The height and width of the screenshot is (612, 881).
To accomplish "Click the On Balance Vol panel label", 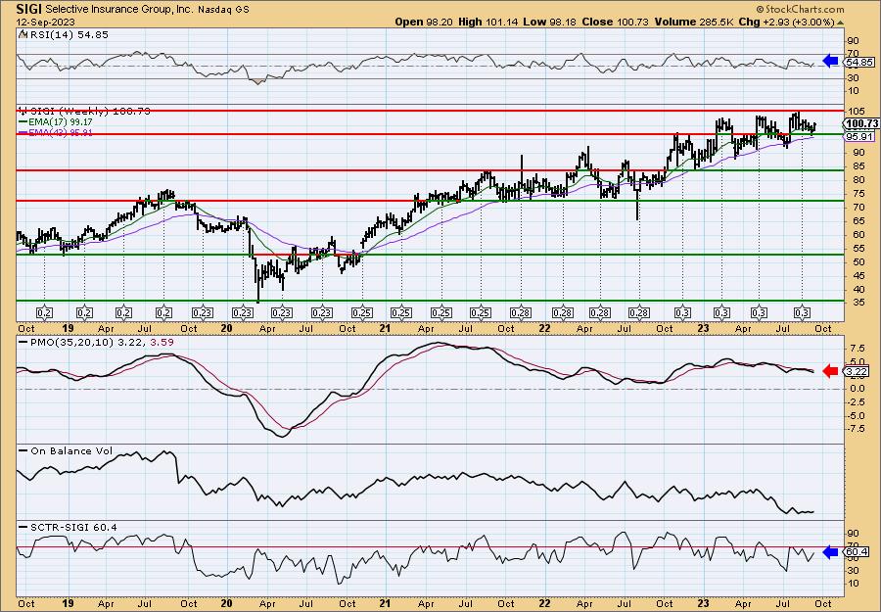I will pos(66,450).
